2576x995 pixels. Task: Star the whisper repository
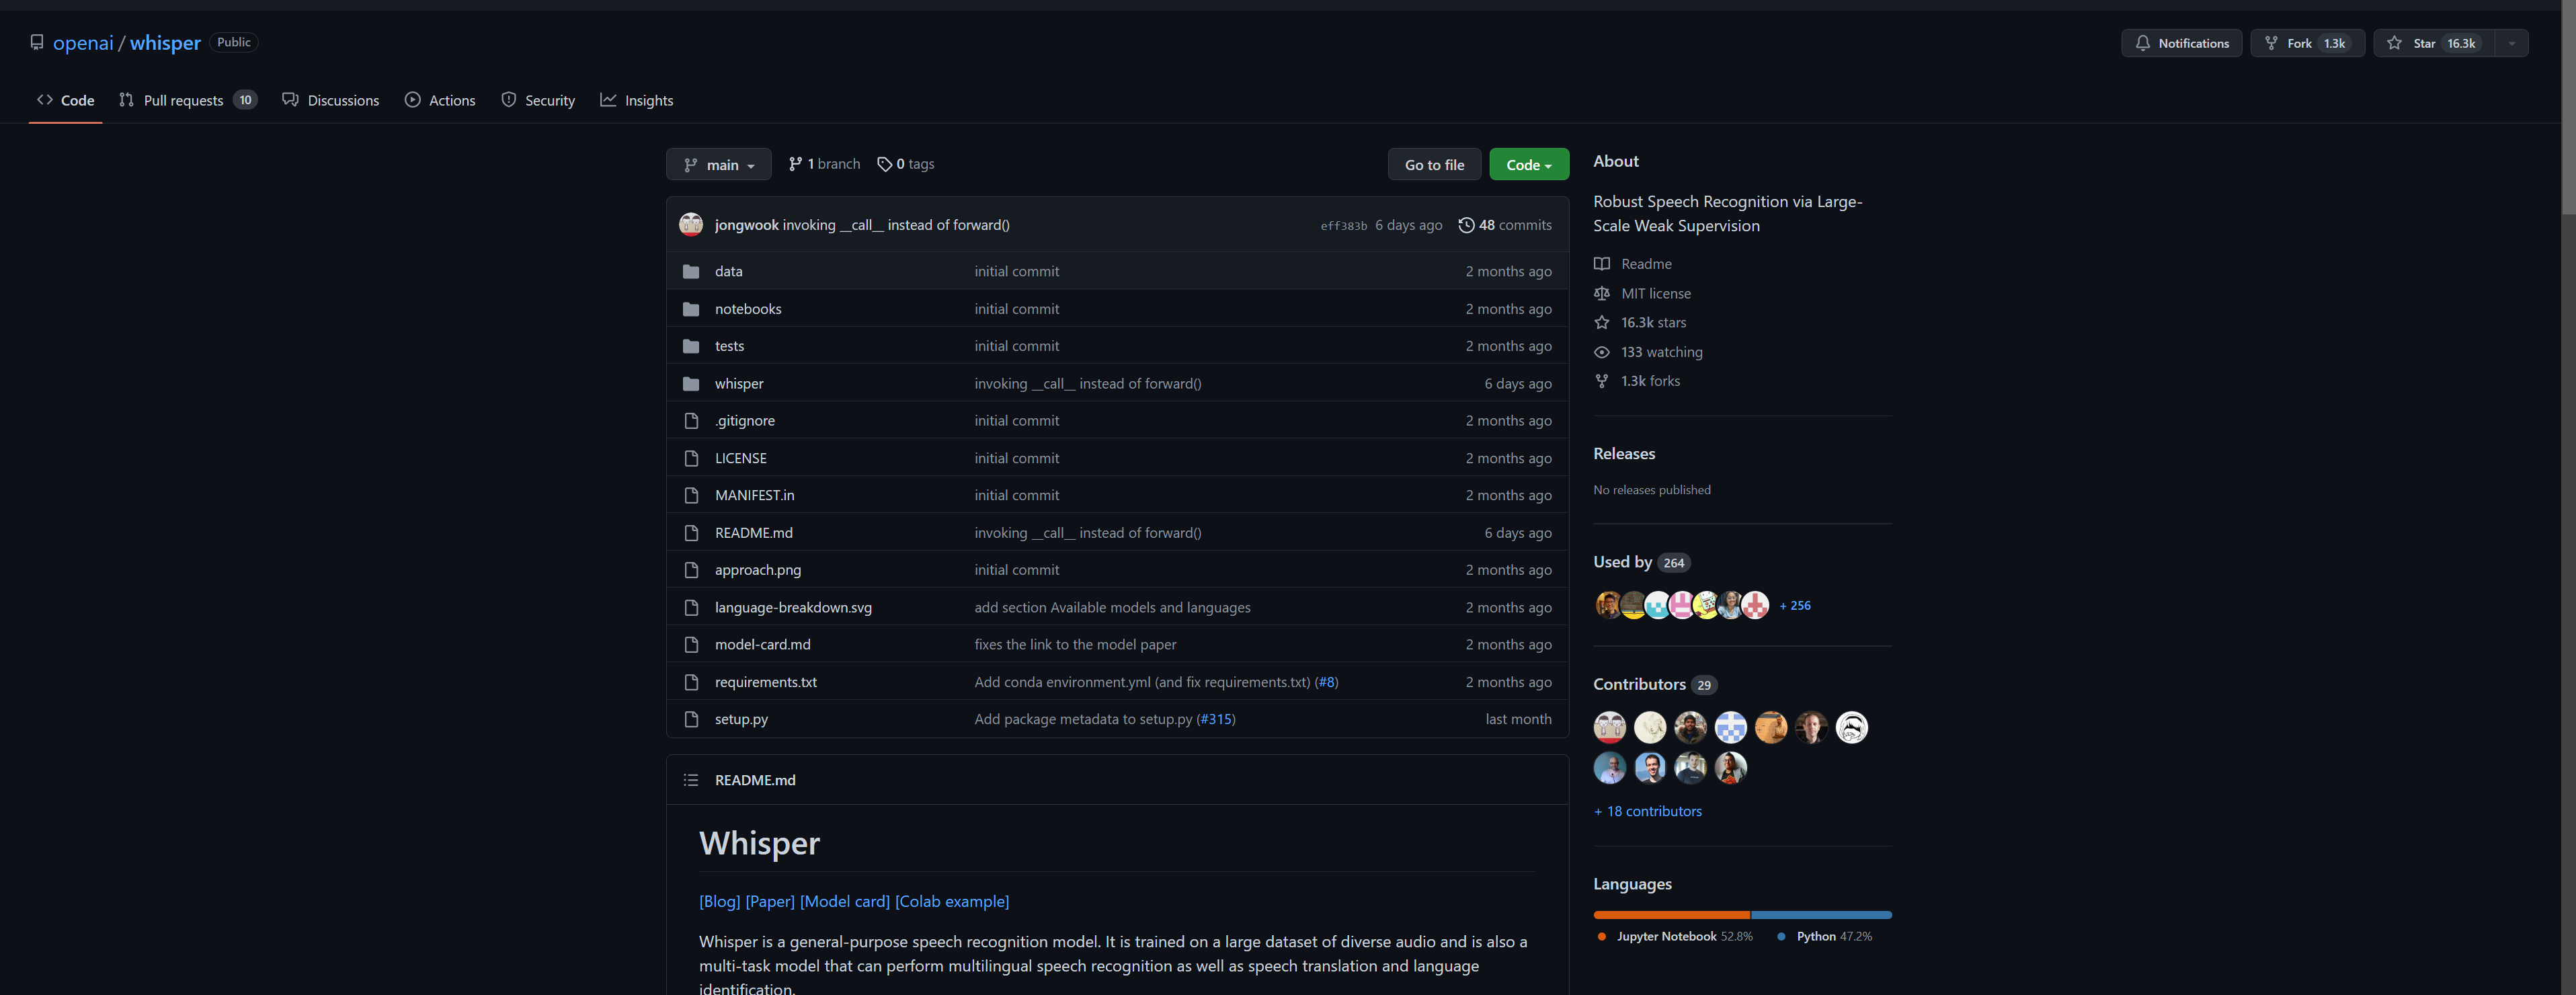coord(2433,43)
